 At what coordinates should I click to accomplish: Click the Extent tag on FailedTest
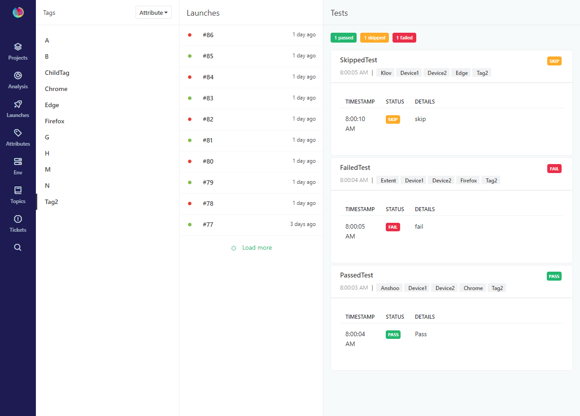click(x=388, y=180)
